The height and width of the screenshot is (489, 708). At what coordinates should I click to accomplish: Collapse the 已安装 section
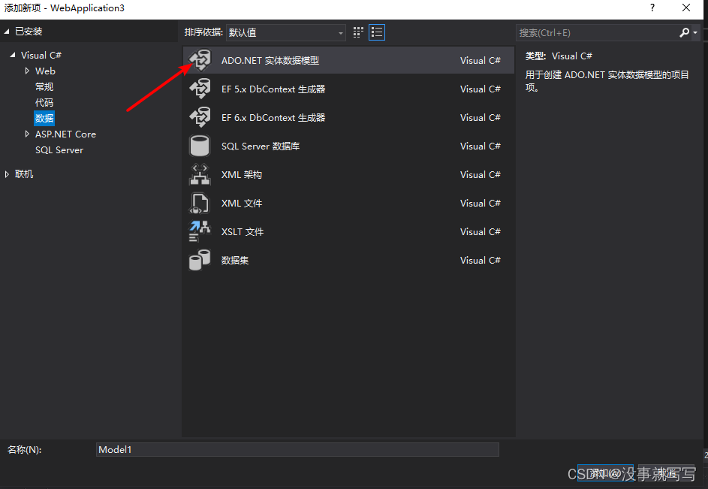[7, 32]
